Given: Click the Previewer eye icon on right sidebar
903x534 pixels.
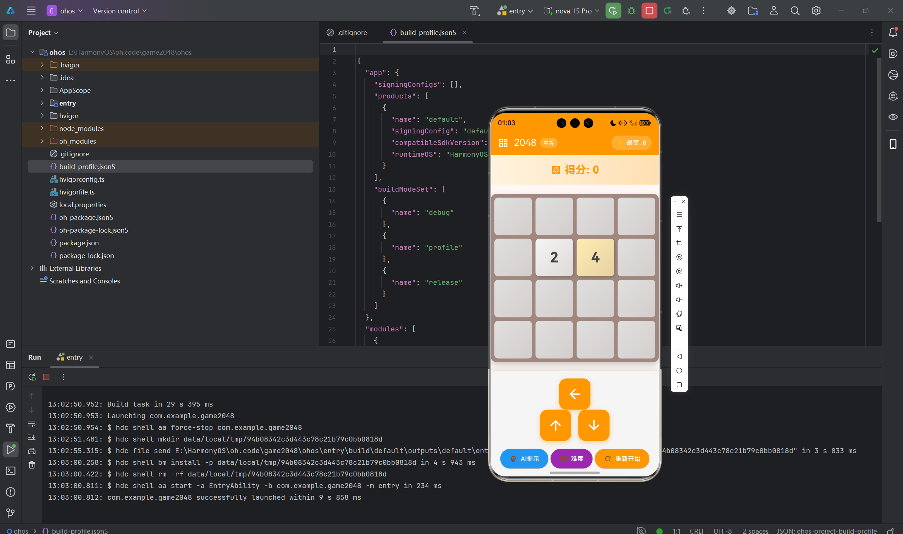Looking at the screenshot, I should [893, 117].
